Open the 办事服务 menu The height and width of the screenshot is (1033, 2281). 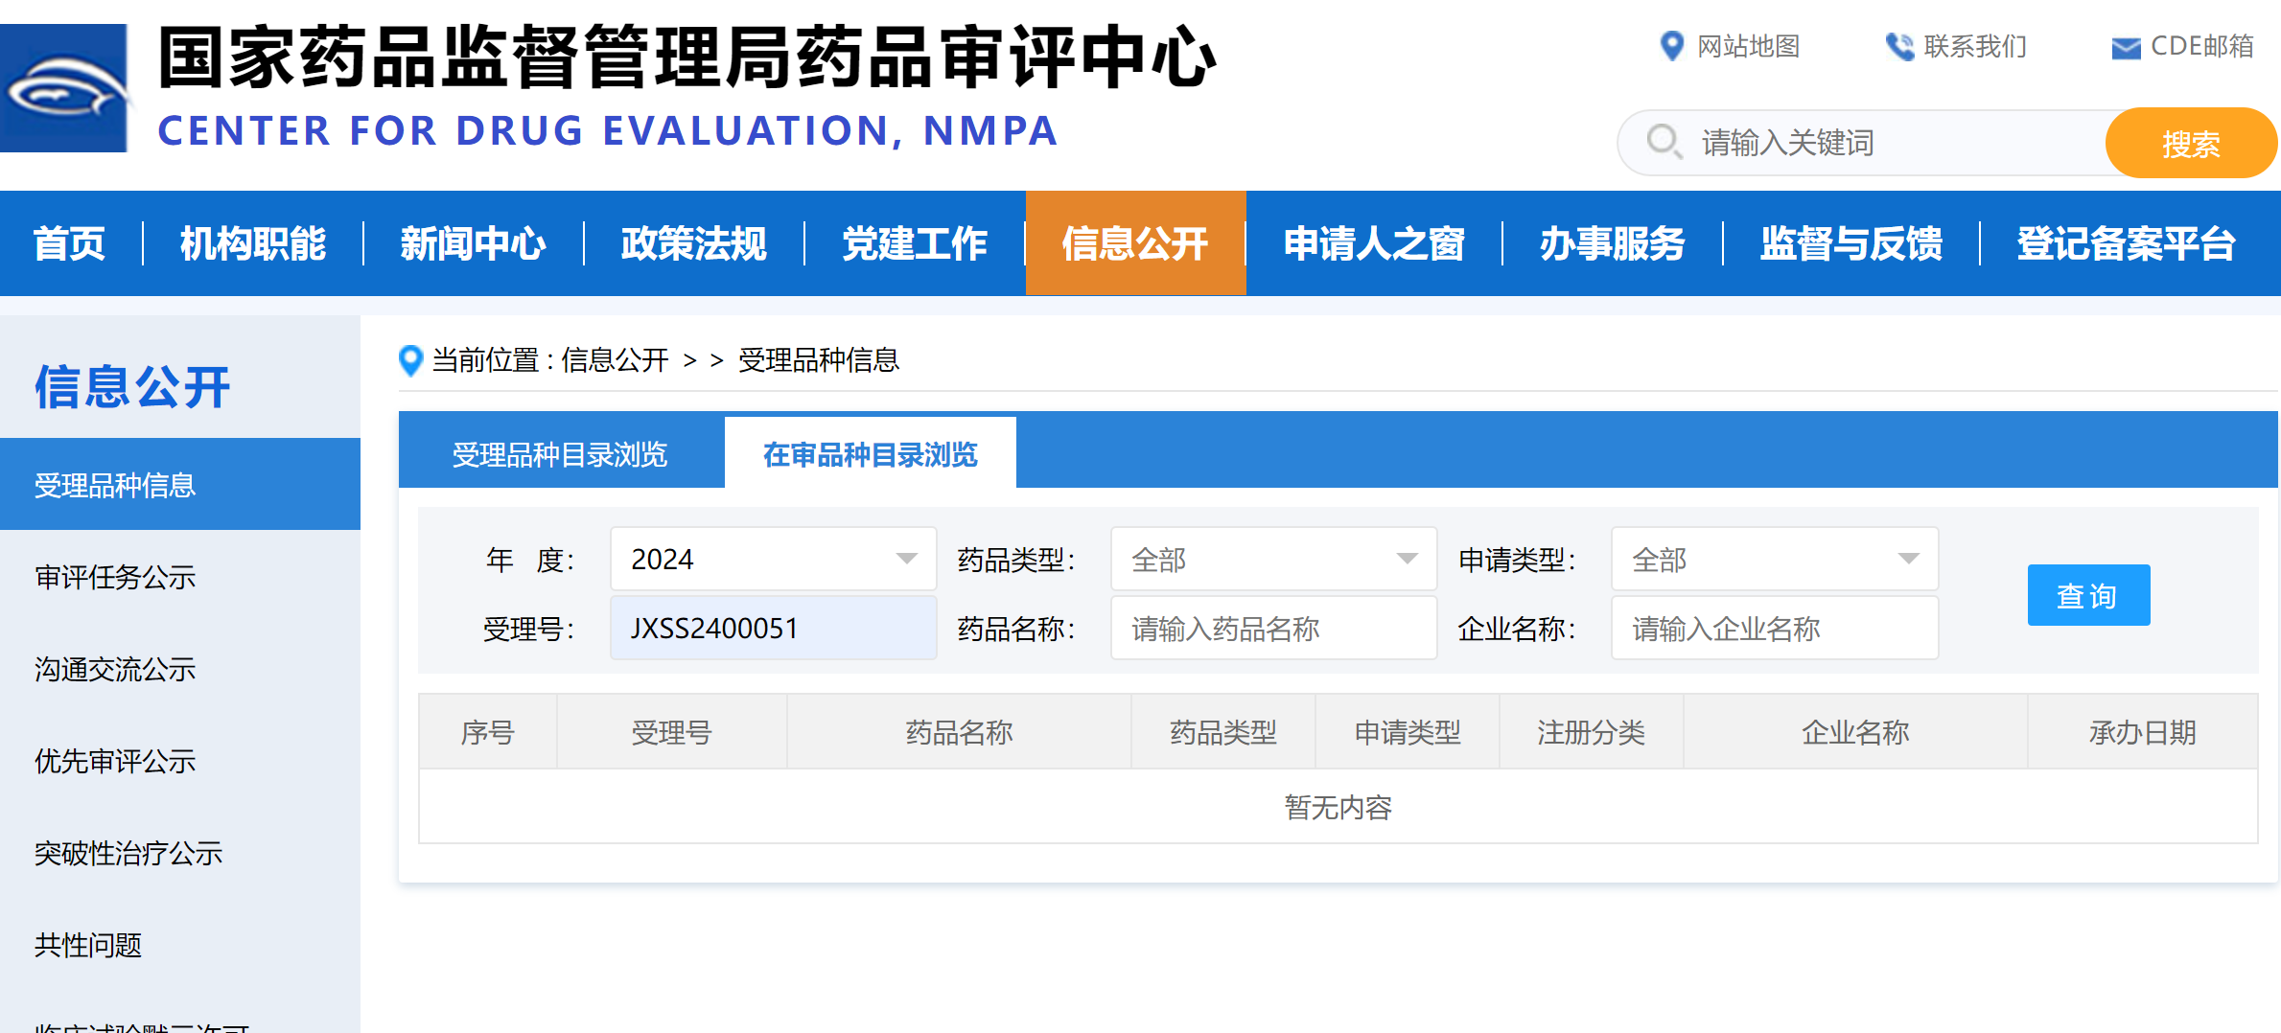[x=1613, y=243]
